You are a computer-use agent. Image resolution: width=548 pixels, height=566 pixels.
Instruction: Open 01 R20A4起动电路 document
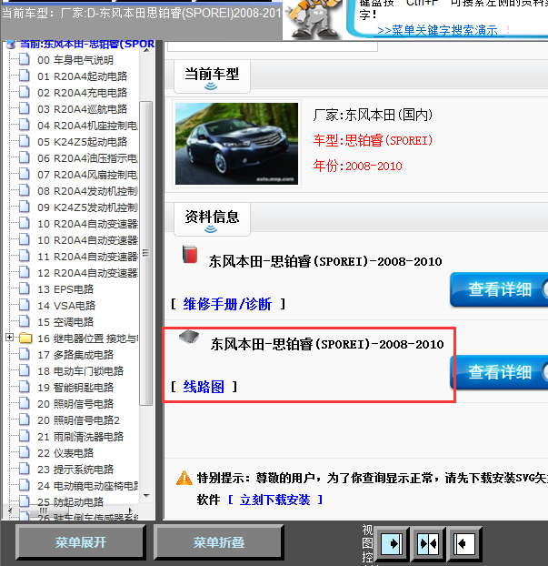coord(82,76)
